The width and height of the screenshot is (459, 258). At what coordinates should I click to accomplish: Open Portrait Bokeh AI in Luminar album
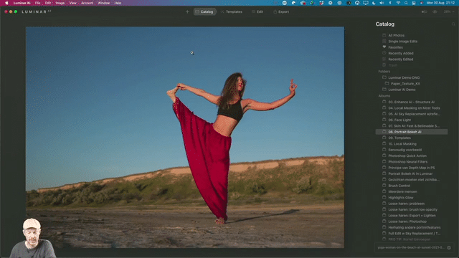click(x=410, y=173)
